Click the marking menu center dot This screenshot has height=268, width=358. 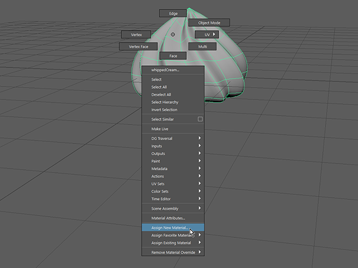pyautogui.click(x=173, y=35)
